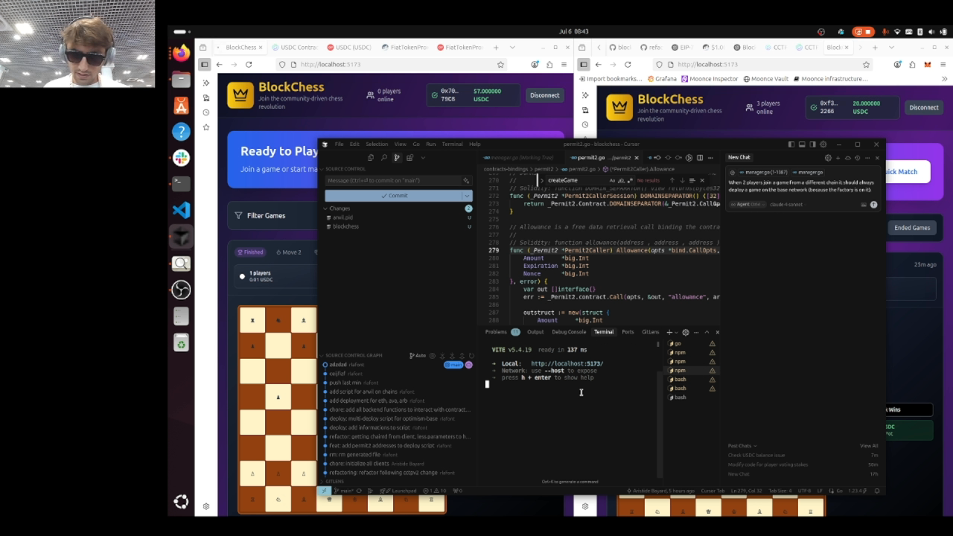Viewport: 953px width, 536px height.
Task: Open the Trash in the dock
Action: 181,342
